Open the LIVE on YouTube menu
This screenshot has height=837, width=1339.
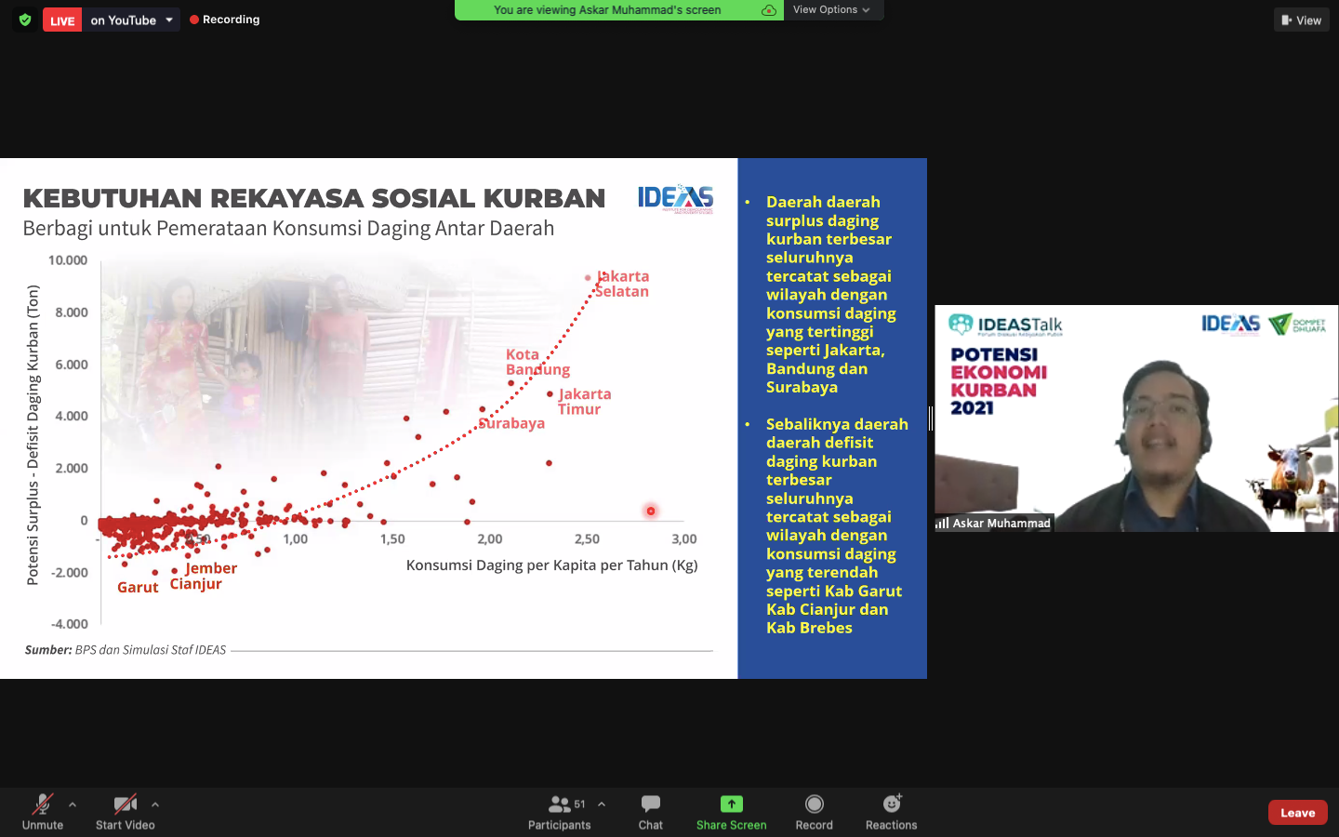coord(169,20)
